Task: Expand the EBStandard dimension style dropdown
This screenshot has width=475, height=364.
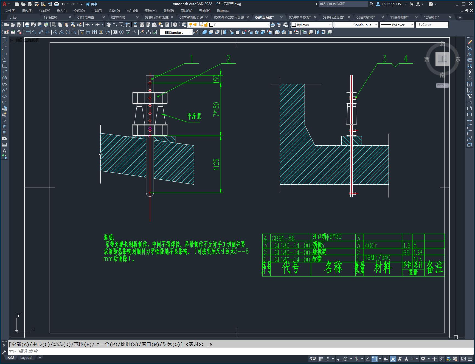Action: tap(190, 32)
